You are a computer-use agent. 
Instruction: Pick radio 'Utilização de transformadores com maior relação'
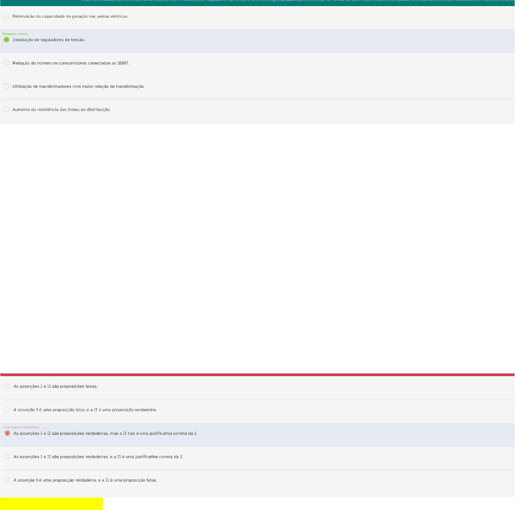pos(6,86)
